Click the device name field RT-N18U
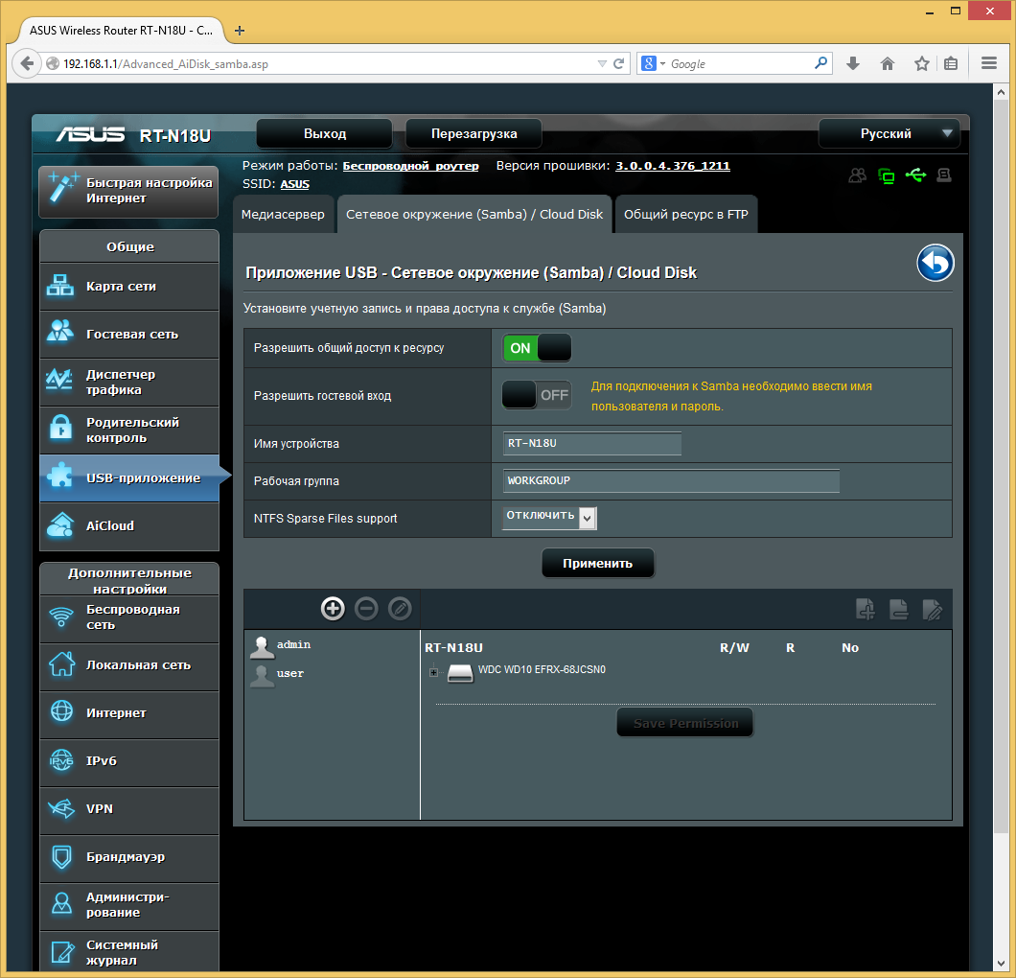 coord(591,443)
